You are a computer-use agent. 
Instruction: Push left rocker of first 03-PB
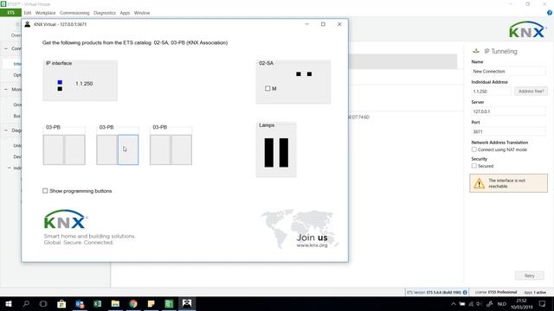pos(54,149)
